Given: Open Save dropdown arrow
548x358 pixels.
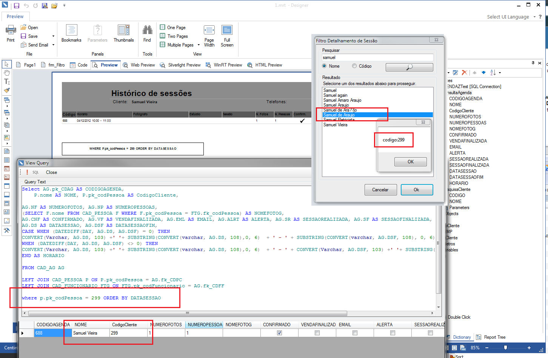Looking at the screenshot, I should coord(53,36).
